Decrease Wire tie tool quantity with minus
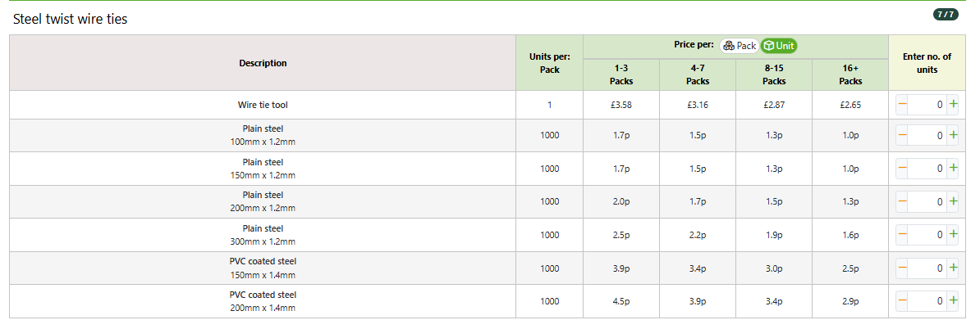This screenshot has width=980, height=329. click(902, 106)
